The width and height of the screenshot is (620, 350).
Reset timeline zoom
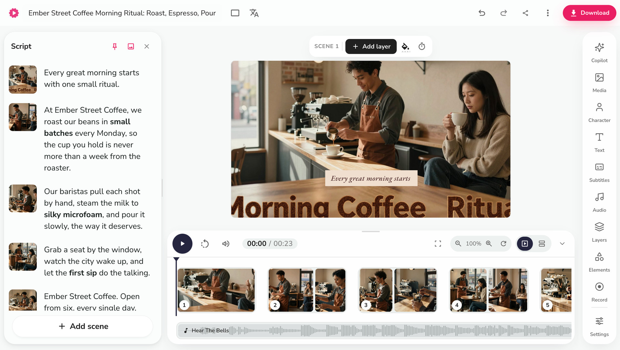tap(503, 244)
